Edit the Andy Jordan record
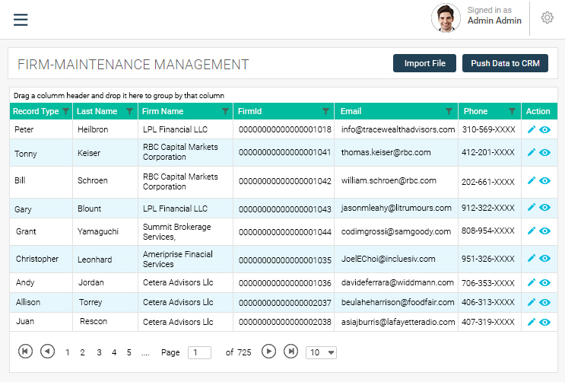 point(531,282)
